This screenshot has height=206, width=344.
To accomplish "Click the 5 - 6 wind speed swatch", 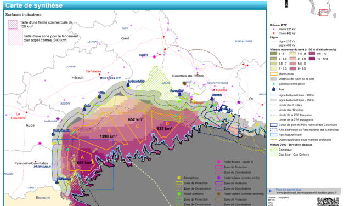I will [274, 54].
